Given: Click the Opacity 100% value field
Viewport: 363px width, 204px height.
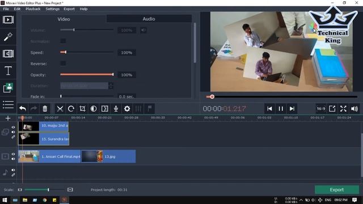Looking at the screenshot, I should point(126,75).
